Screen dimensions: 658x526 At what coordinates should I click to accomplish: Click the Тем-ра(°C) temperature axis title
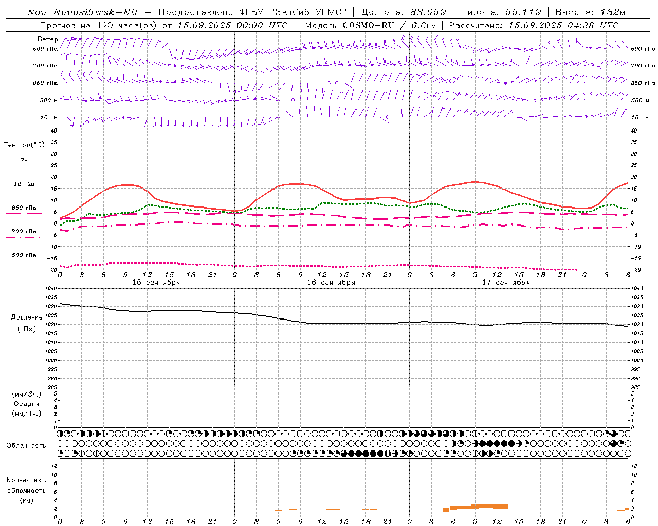point(24,145)
